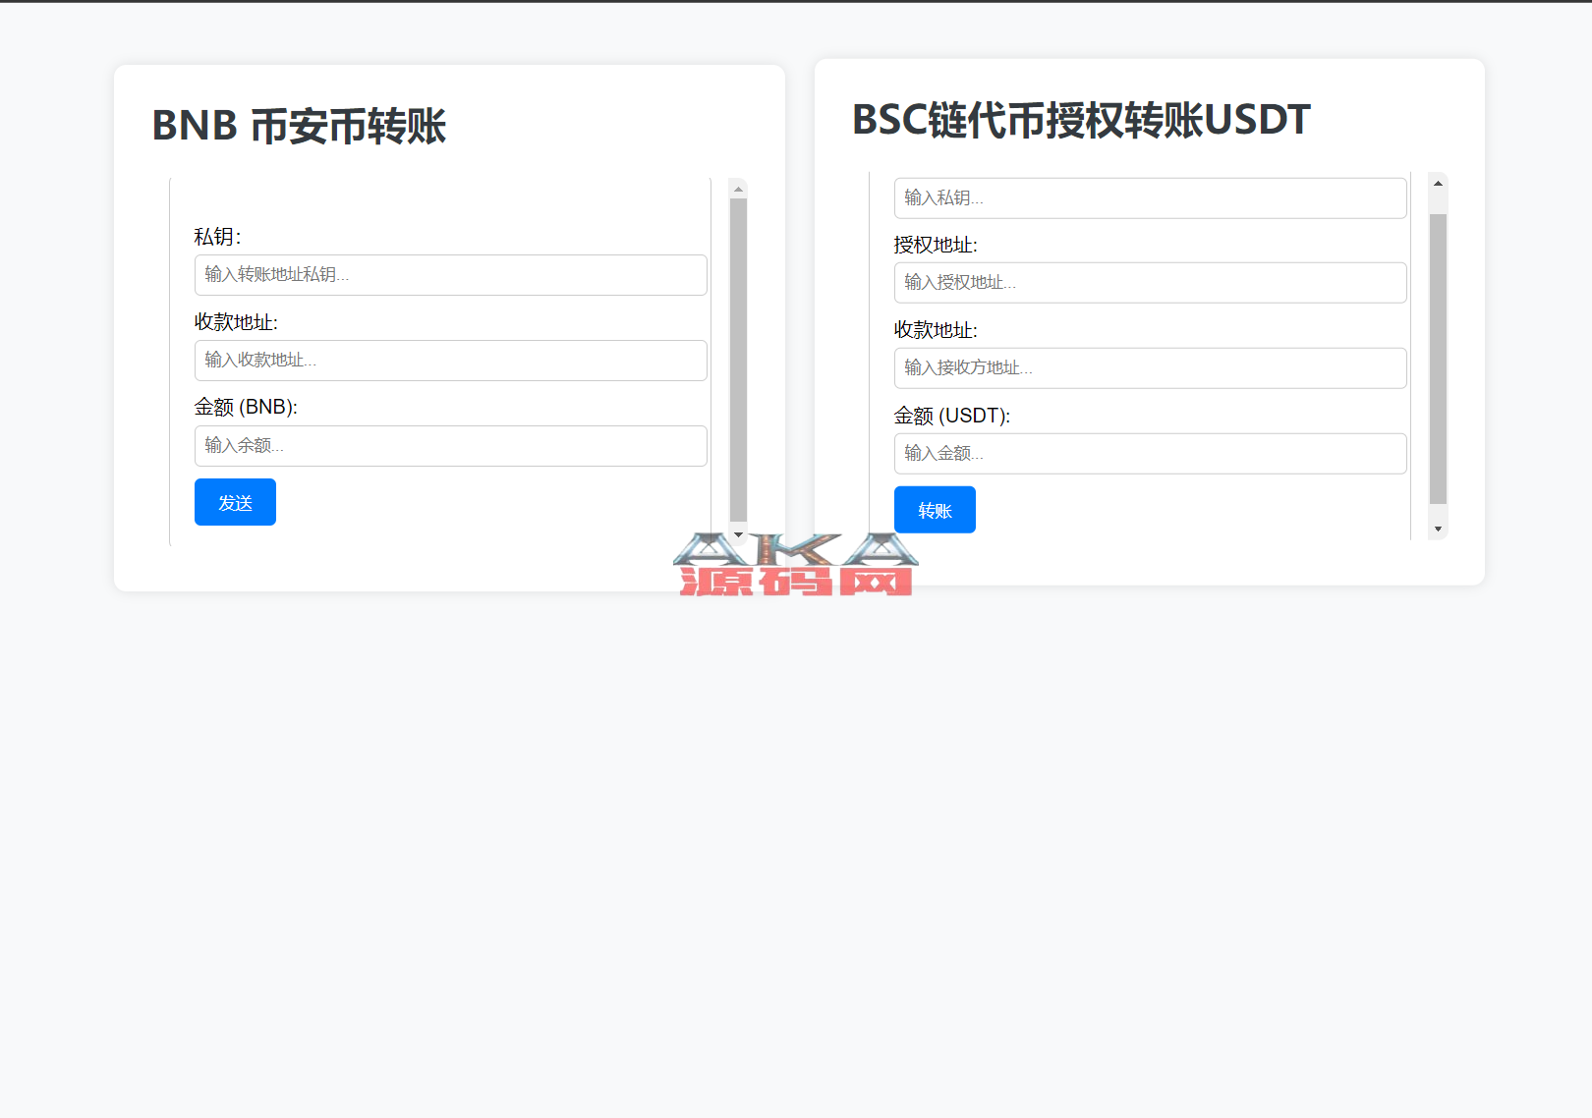The image size is (1592, 1118).
Task: Click the blue 转账 button
Action: [x=934, y=510]
